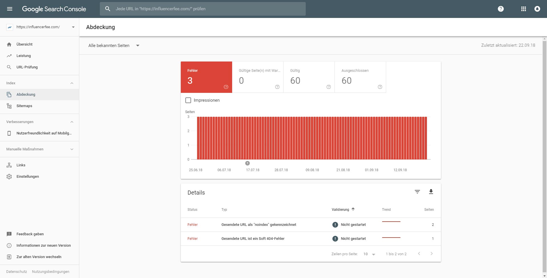The height and width of the screenshot is (278, 547).
Task: Download the Details table data
Action: tap(431, 192)
